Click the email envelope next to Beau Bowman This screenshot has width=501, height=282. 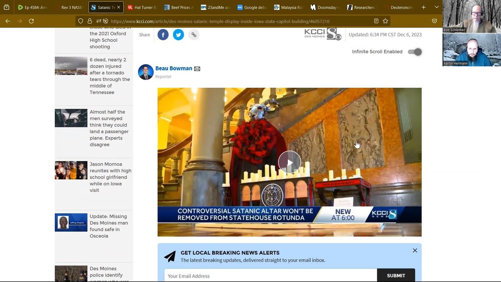click(x=197, y=69)
